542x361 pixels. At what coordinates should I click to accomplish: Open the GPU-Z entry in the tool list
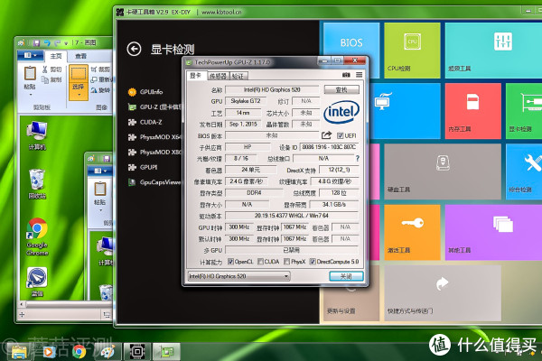tap(154, 107)
